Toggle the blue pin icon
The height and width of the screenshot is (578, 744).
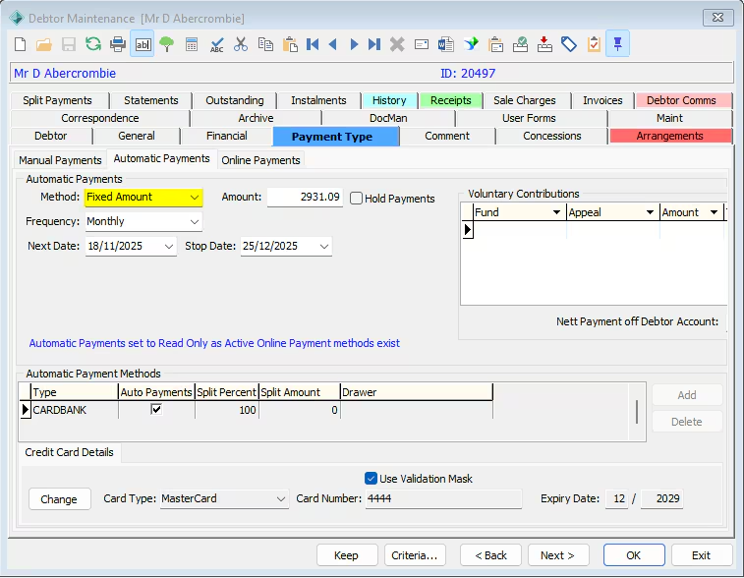tap(617, 44)
